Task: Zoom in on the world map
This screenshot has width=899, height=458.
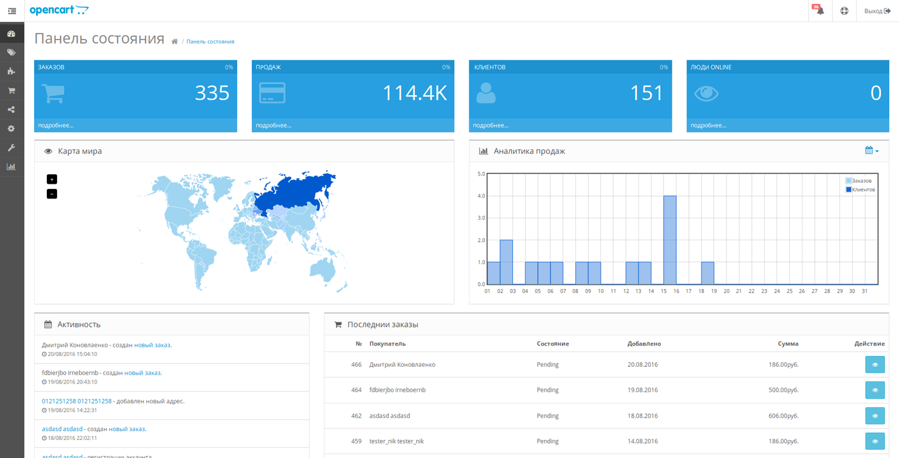Action: pyautogui.click(x=52, y=179)
